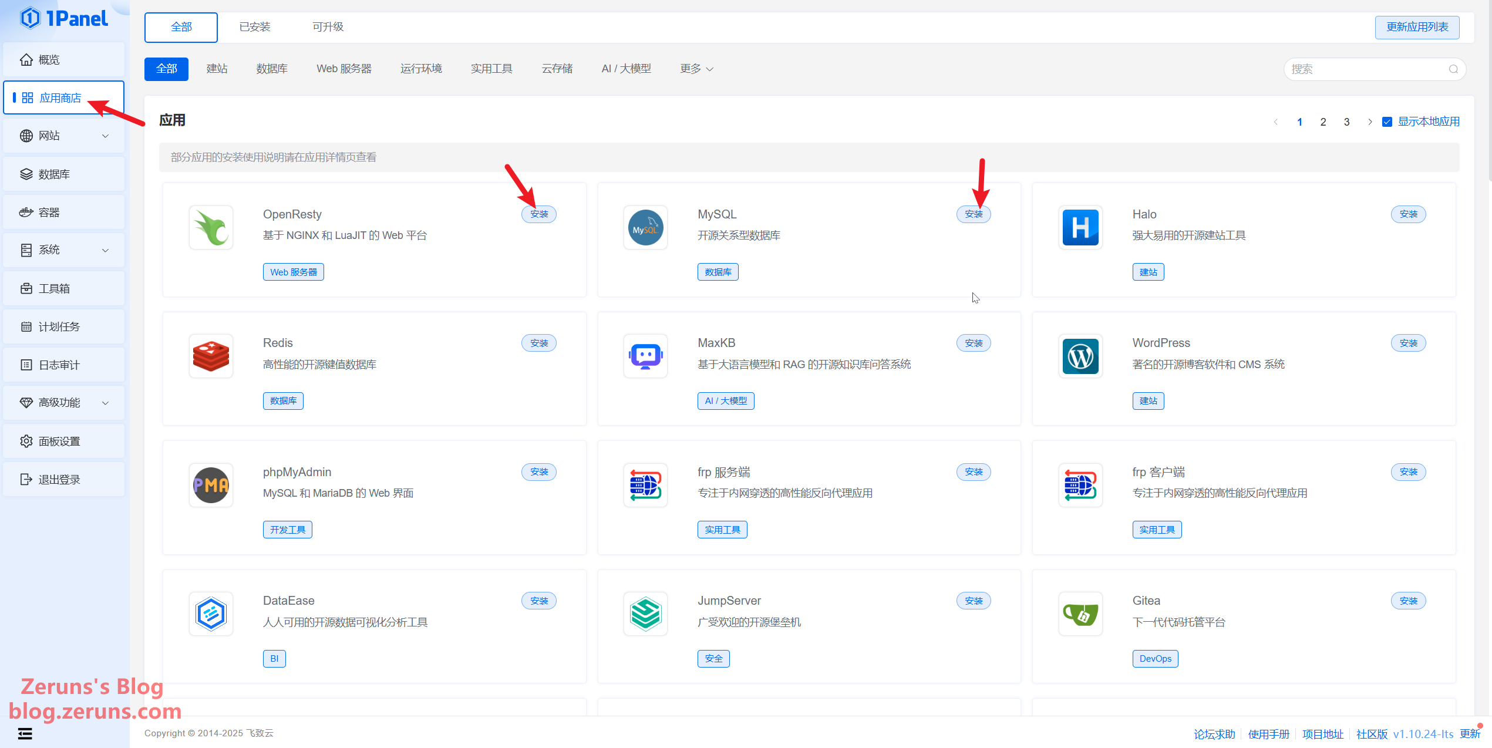Viewport: 1492px width, 748px height.
Task: Uncheck the 显示本地应用 checkbox
Action: click(x=1387, y=122)
